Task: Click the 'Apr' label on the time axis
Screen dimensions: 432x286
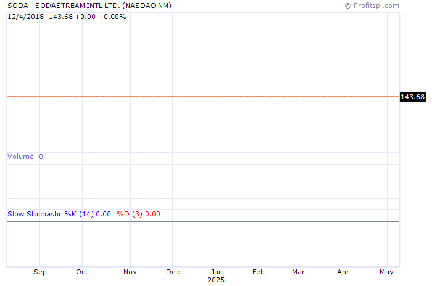Action: [343, 272]
